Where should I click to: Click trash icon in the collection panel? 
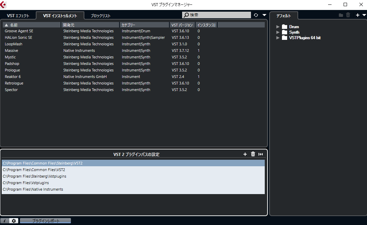[348, 15]
